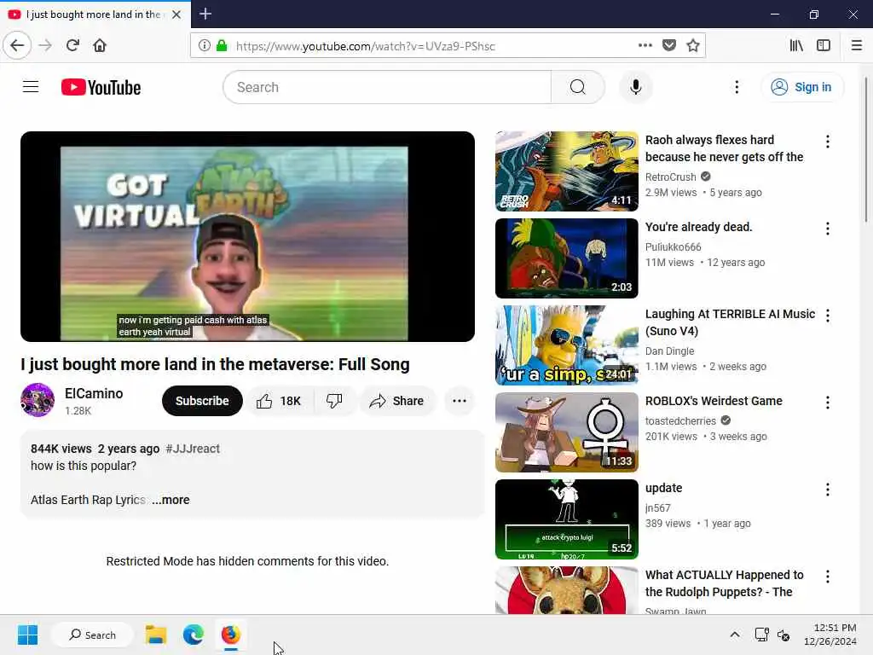The width and height of the screenshot is (873, 655).
Task: Open options for Laughing At TERRIBLE AI Music
Action: [x=827, y=316]
